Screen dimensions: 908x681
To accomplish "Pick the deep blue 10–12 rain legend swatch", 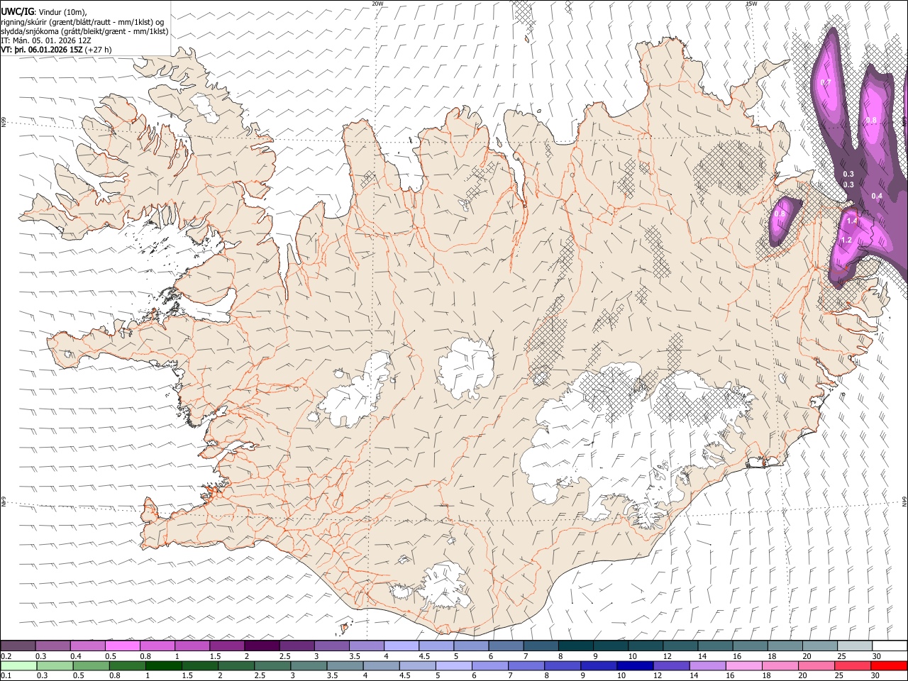I will pos(635,665).
